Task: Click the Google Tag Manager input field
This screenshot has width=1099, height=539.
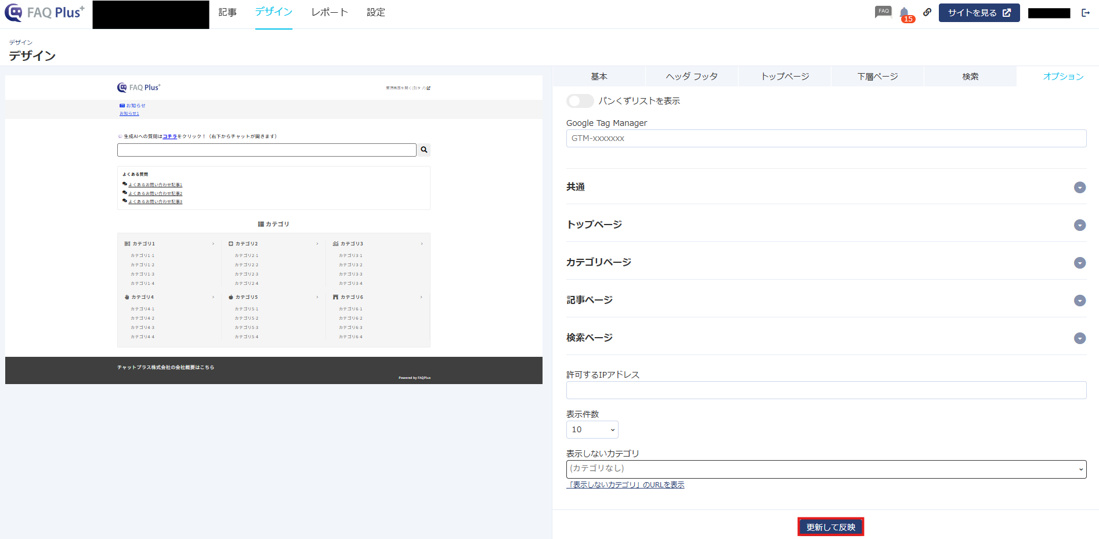Action: coord(826,138)
